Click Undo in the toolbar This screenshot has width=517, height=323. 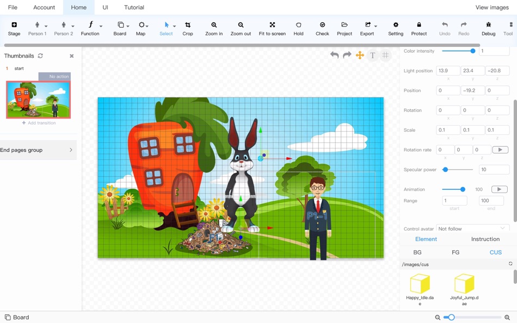click(x=445, y=29)
